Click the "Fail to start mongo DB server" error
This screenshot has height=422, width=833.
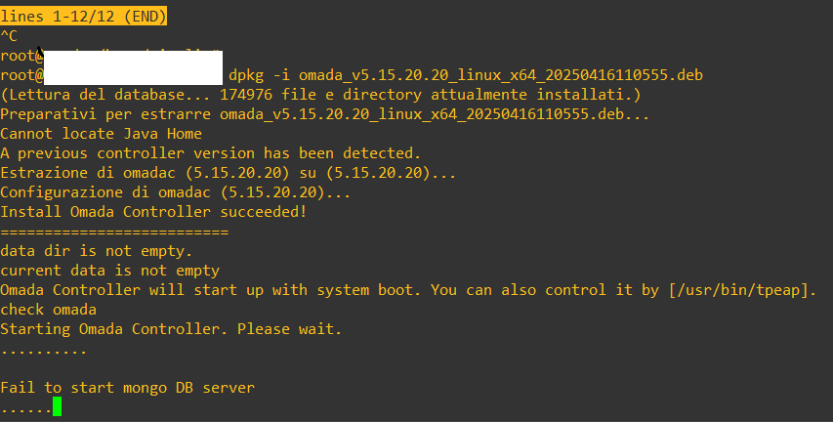pos(128,388)
